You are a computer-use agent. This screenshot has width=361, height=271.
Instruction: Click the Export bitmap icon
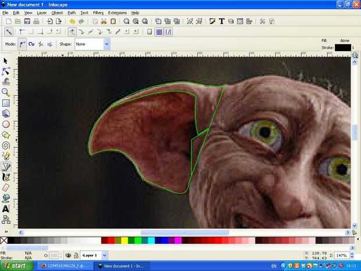pos(59,22)
